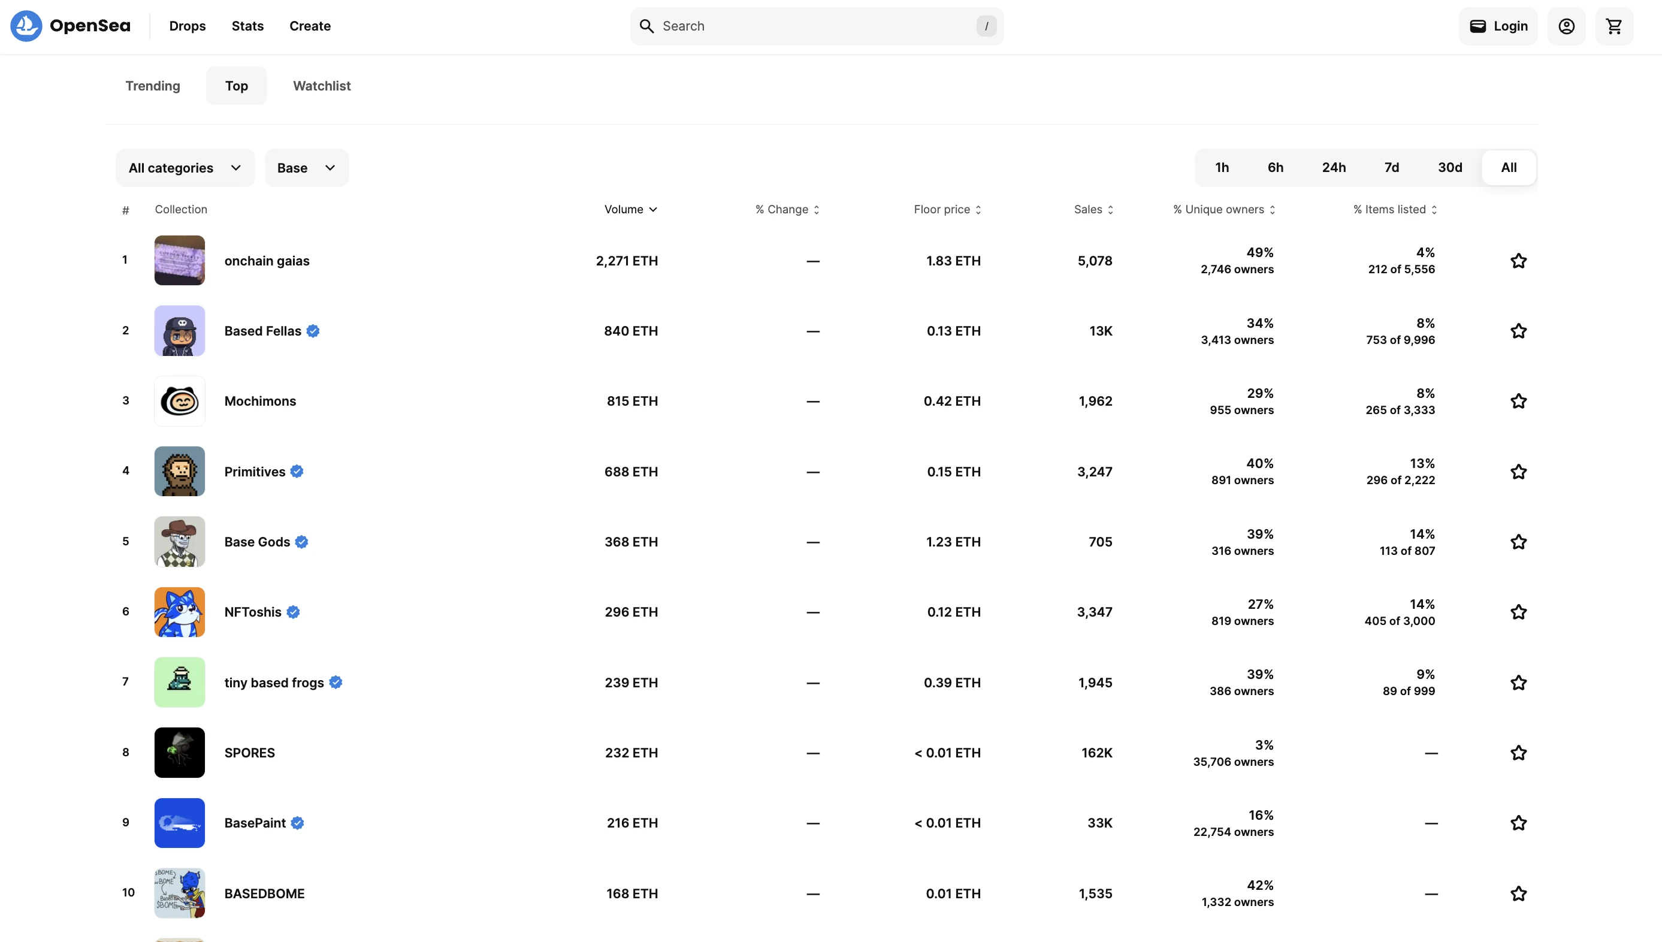Open the account profile icon
1662x942 pixels.
point(1566,26)
